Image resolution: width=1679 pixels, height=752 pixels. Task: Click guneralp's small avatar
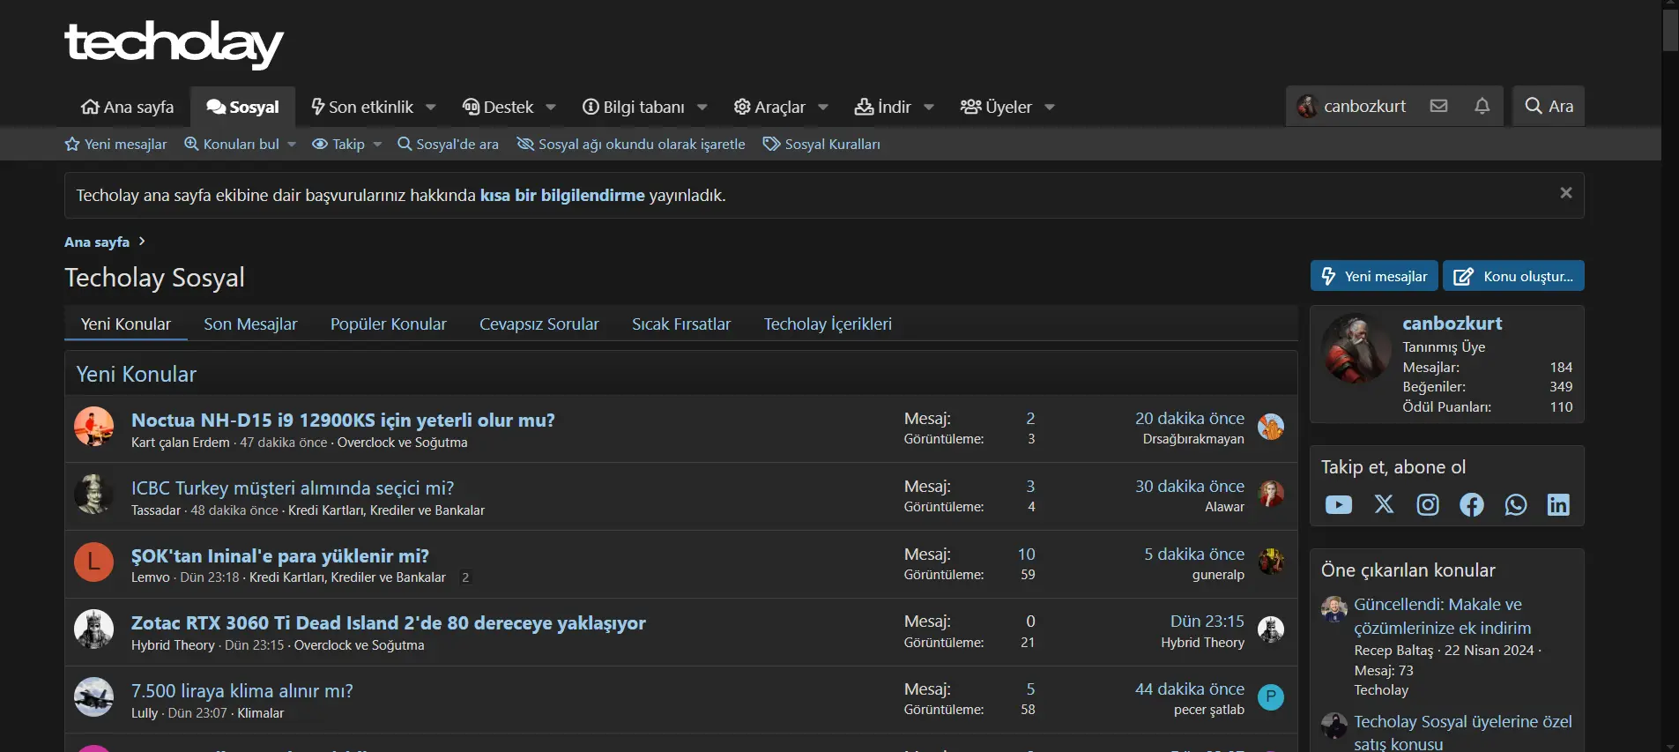(1271, 562)
